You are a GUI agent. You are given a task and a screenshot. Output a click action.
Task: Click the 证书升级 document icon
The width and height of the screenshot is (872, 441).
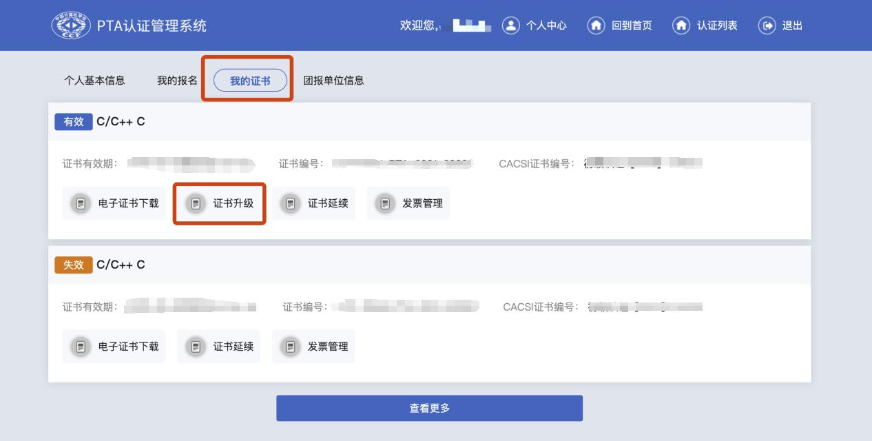click(x=196, y=203)
